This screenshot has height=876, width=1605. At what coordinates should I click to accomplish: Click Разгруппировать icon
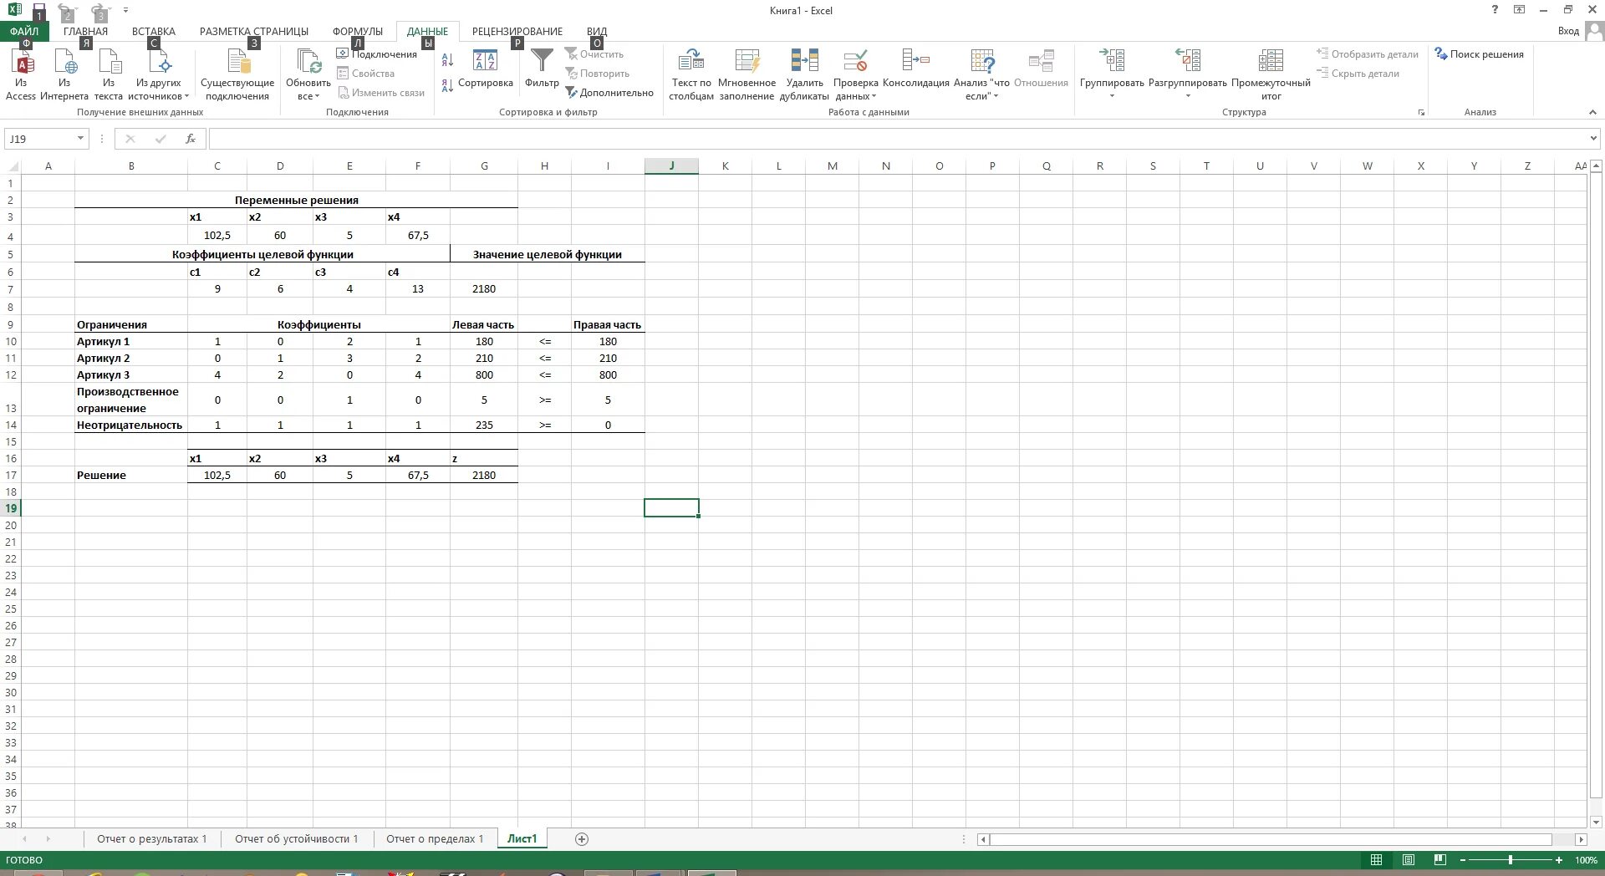point(1188,61)
